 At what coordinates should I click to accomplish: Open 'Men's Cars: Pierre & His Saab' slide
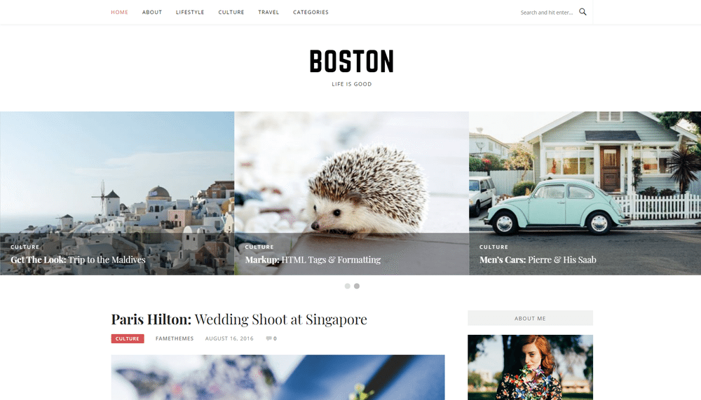tap(538, 260)
